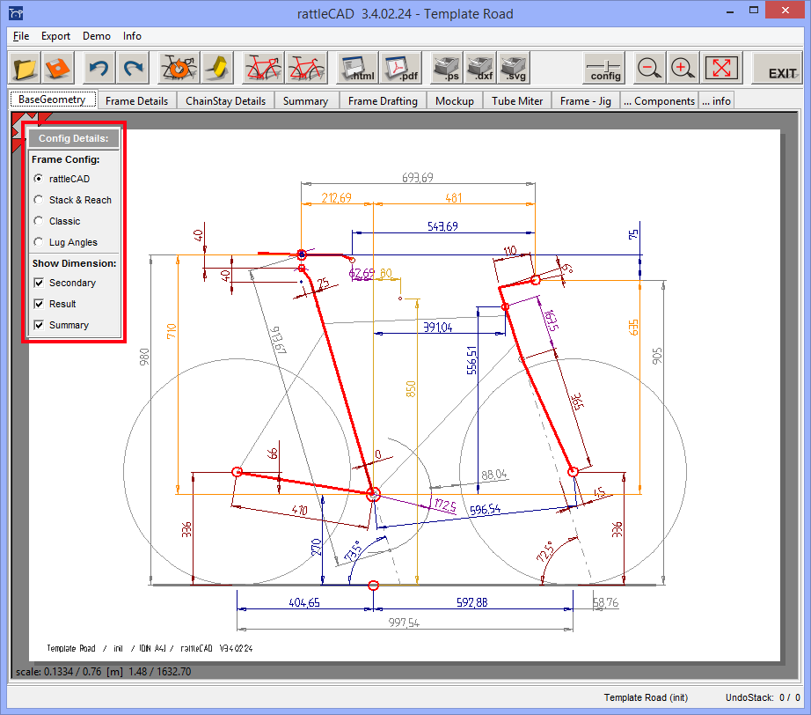
Task: Toggle the Result dimension checkbox
Action: coord(39,304)
